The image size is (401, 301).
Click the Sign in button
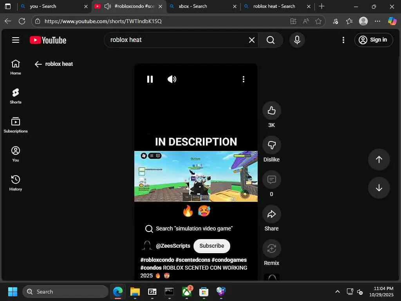pos(373,40)
